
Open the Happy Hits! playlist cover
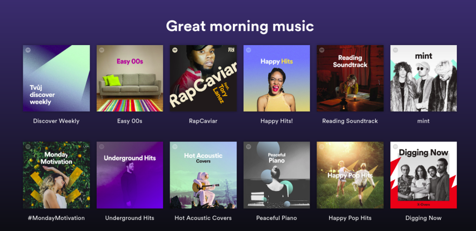point(277,78)
